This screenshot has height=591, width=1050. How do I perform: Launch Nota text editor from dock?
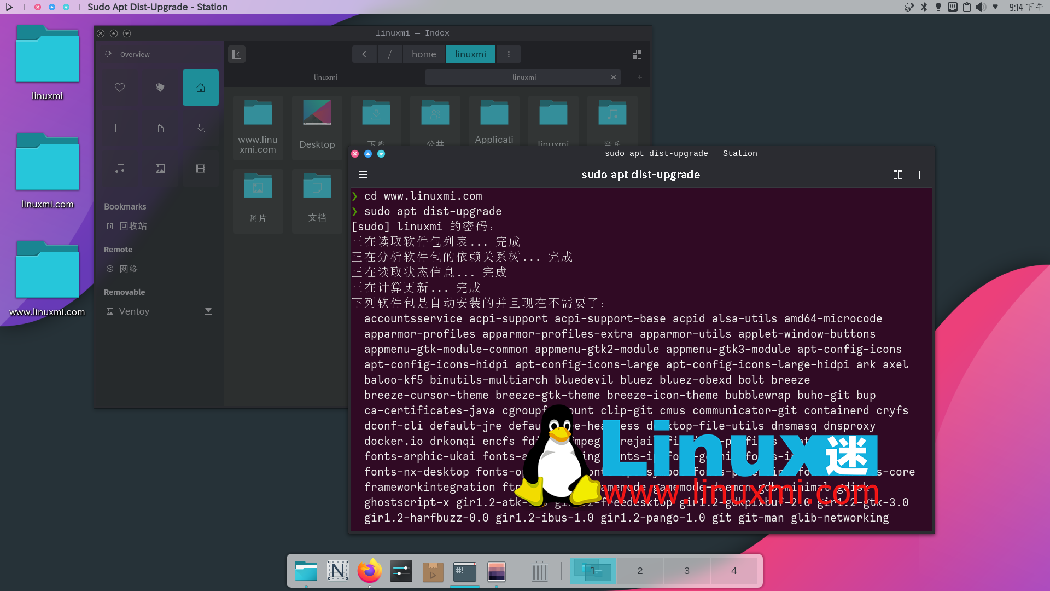pyautogui.click(x=338, y=571)
